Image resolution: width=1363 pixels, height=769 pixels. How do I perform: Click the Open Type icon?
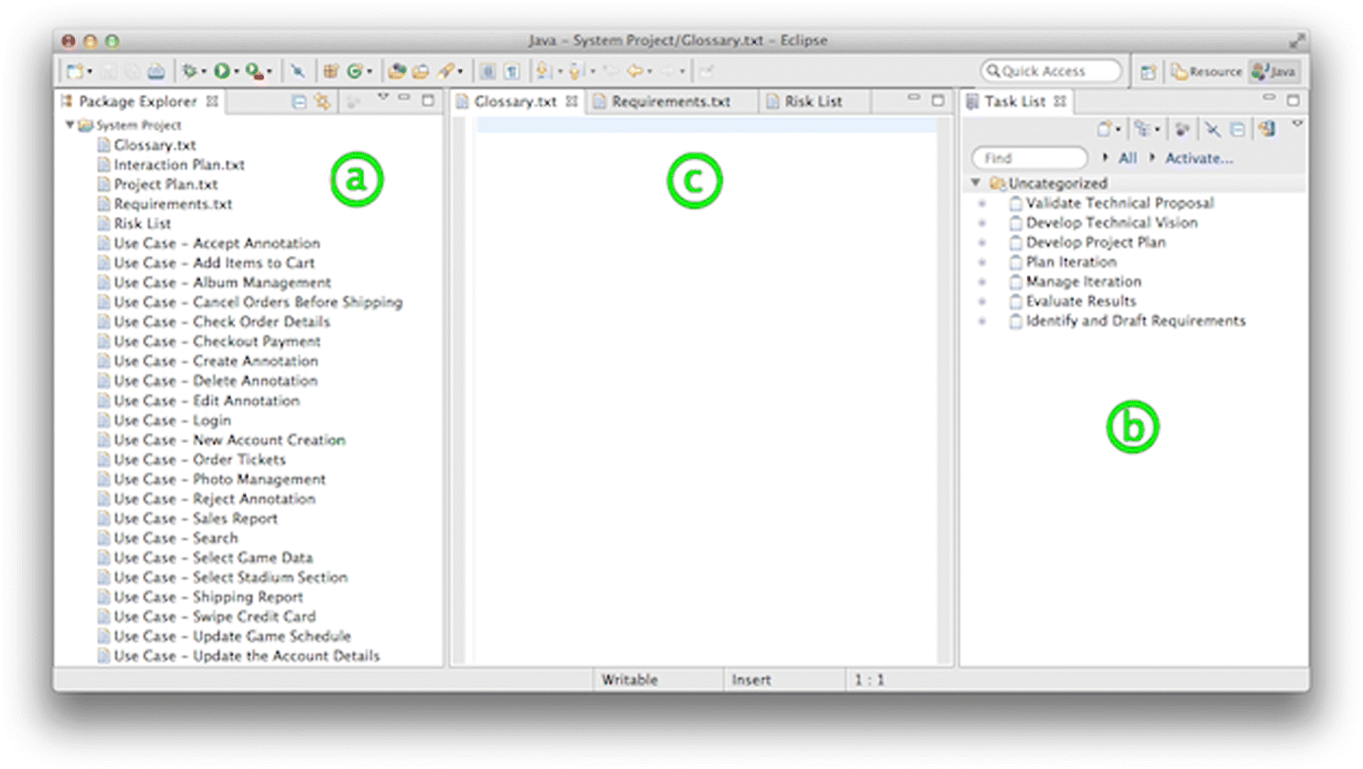coord(397,71)
